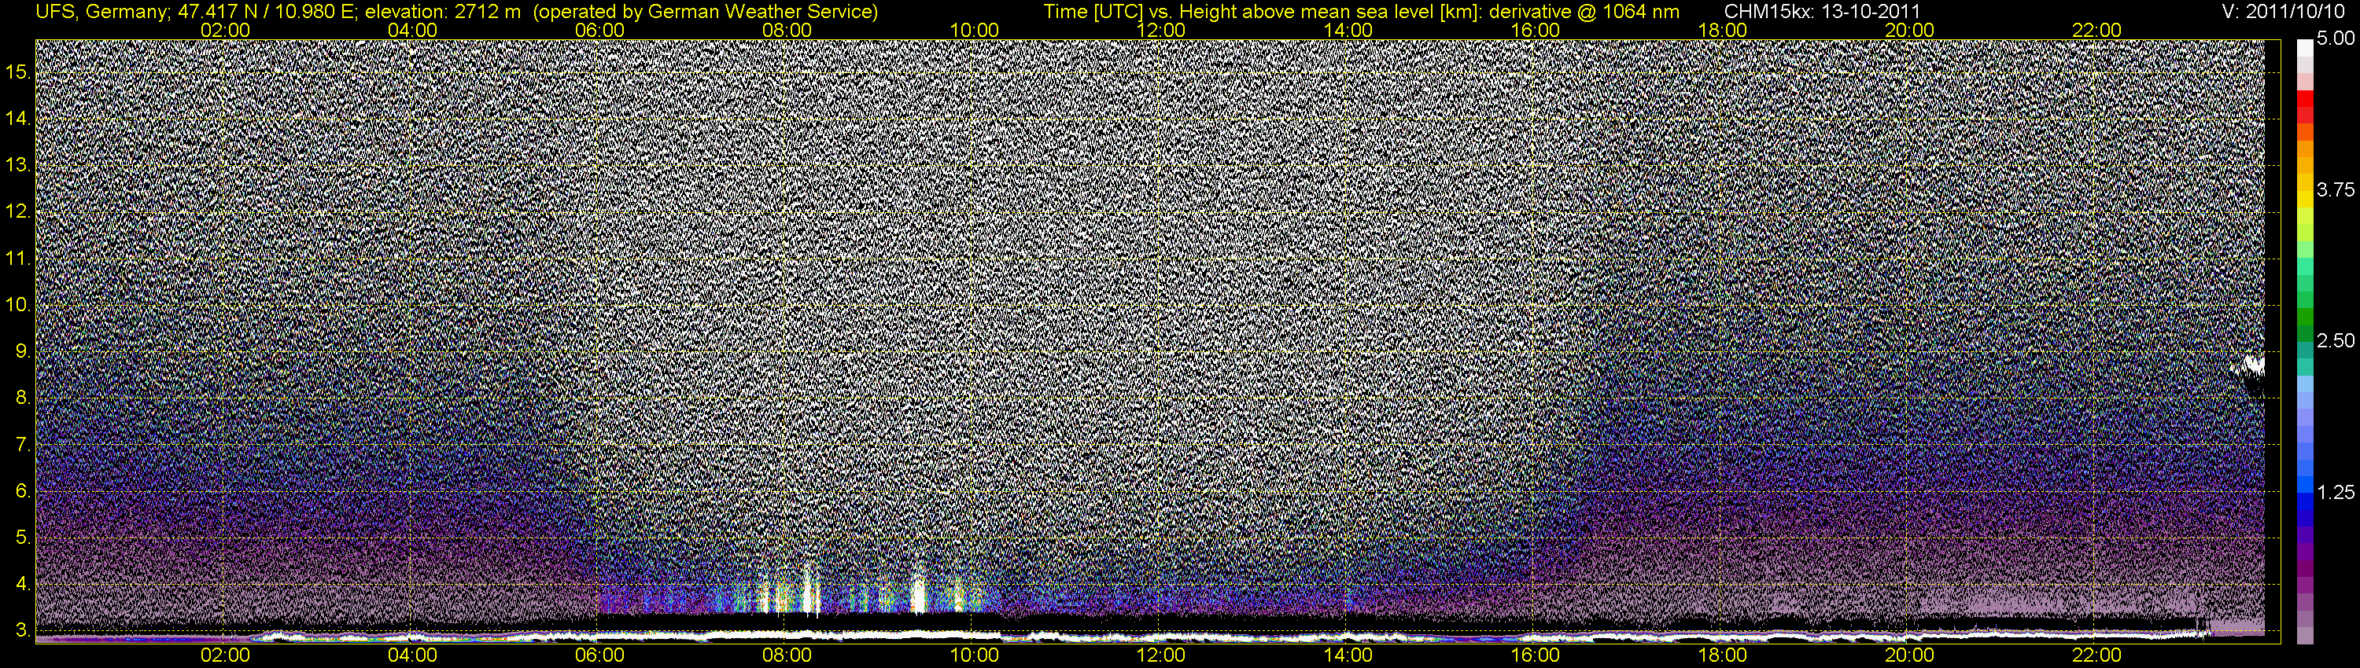Click the 10. km height axis label
Viewport: 2360px width, 668px height.
18,305
